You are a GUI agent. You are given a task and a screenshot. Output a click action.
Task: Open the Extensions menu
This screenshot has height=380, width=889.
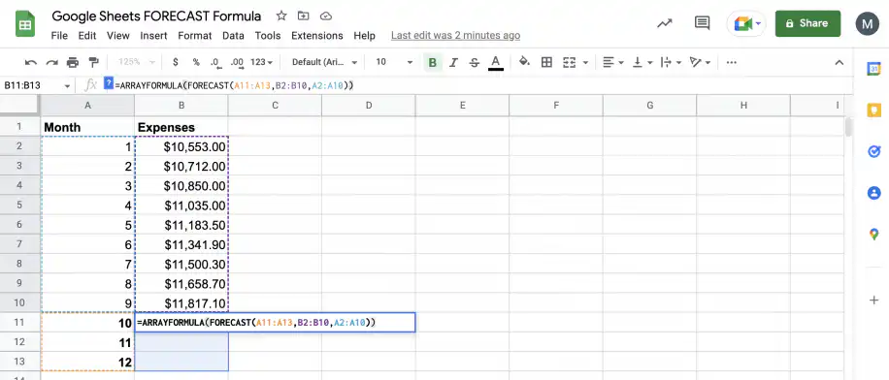[317, 36]
